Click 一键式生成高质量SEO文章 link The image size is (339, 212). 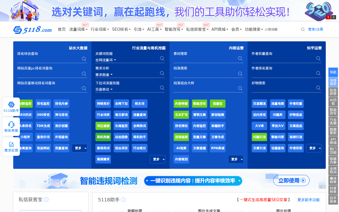263,200
